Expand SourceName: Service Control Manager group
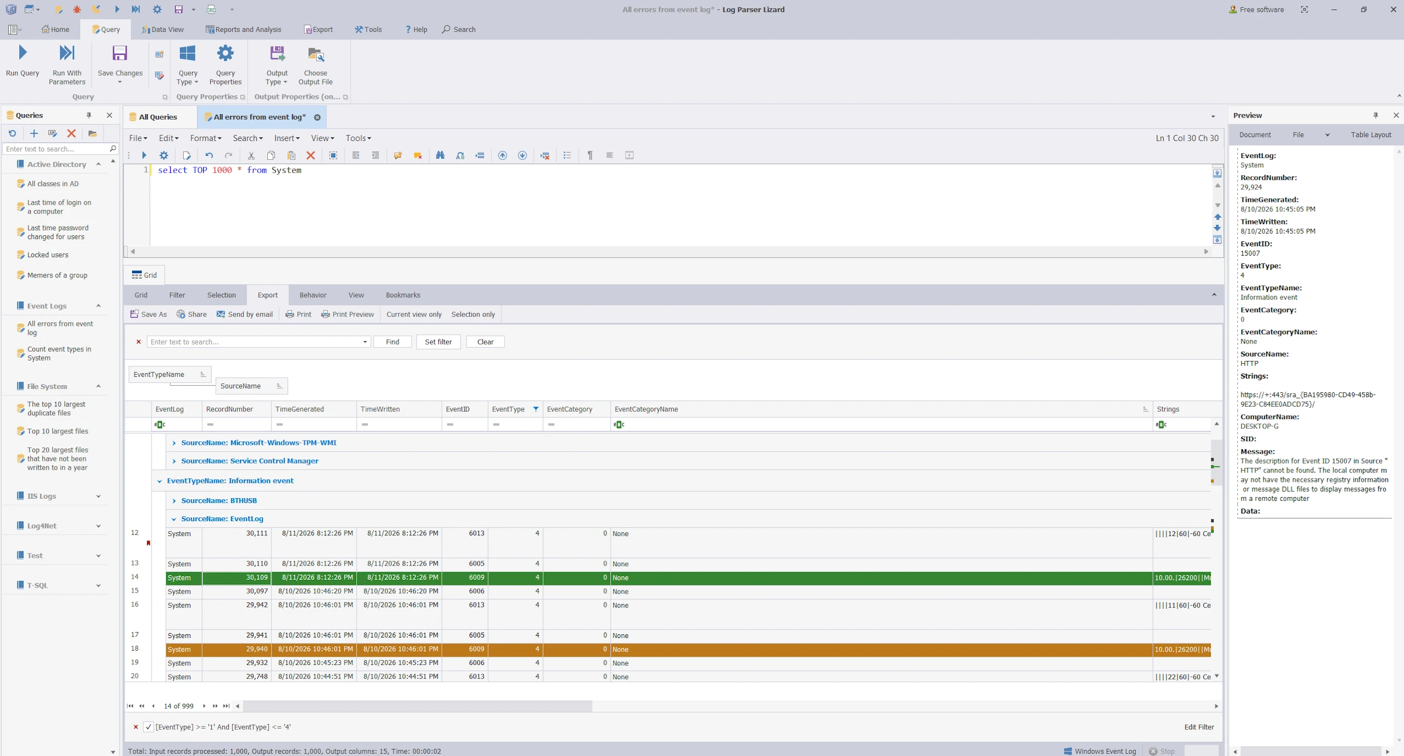This screenshot has width=1404, height=756. pyautogui.click(x=174, y=461)
